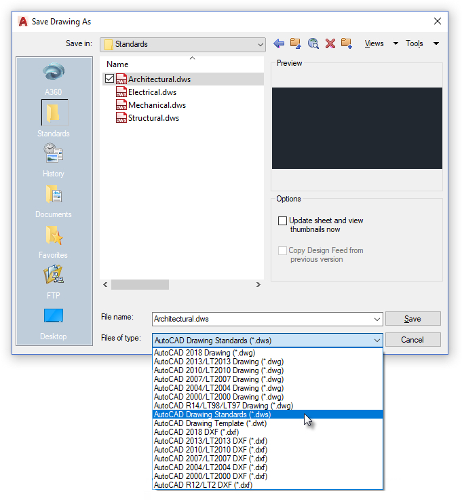Viewport: 462px width, 500px height.
Task: Click the Search the Web icon
Action: click(x=313, y=43)
